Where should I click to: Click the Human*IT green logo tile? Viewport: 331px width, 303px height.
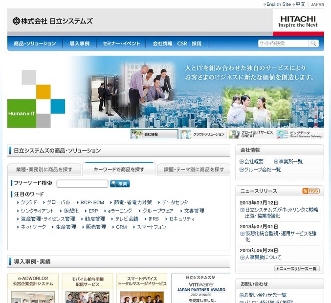[x=22, y=113]
